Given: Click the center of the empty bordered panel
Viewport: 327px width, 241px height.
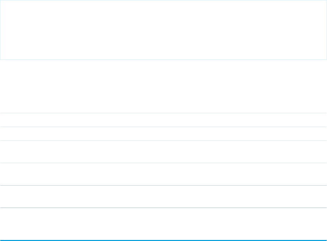Looking at the screenshot, I should click(x=163, y=30).
